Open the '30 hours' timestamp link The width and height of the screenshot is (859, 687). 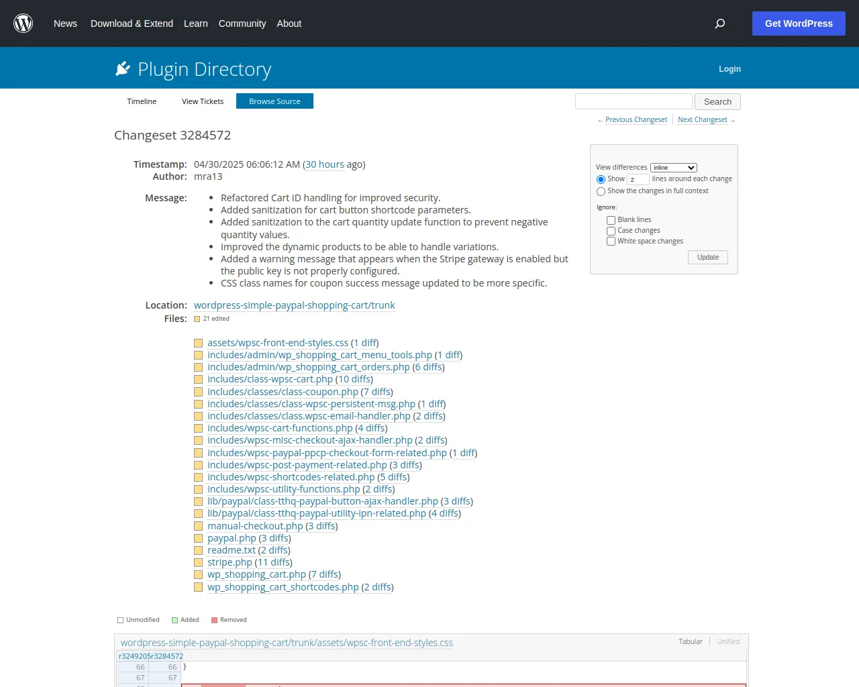tap(325, 164)
